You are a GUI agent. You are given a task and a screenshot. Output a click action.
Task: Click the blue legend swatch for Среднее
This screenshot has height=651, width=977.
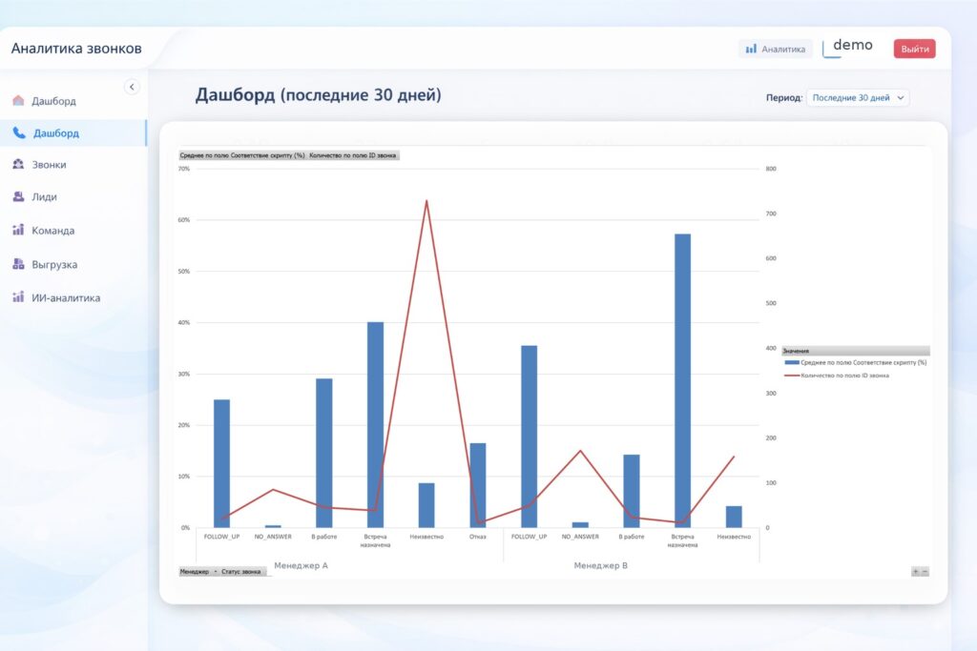(792, 362)
